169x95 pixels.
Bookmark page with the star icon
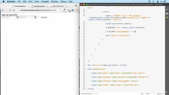(x=60, y=10)
